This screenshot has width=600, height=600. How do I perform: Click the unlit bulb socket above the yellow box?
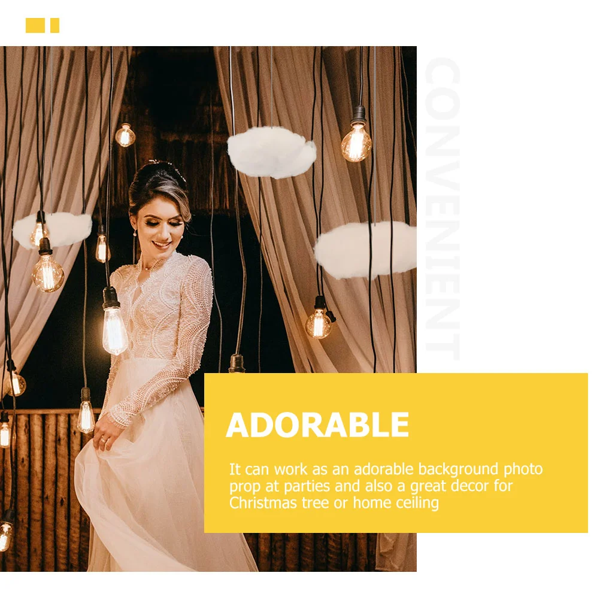pyautogui.click(x=237, y=364)
